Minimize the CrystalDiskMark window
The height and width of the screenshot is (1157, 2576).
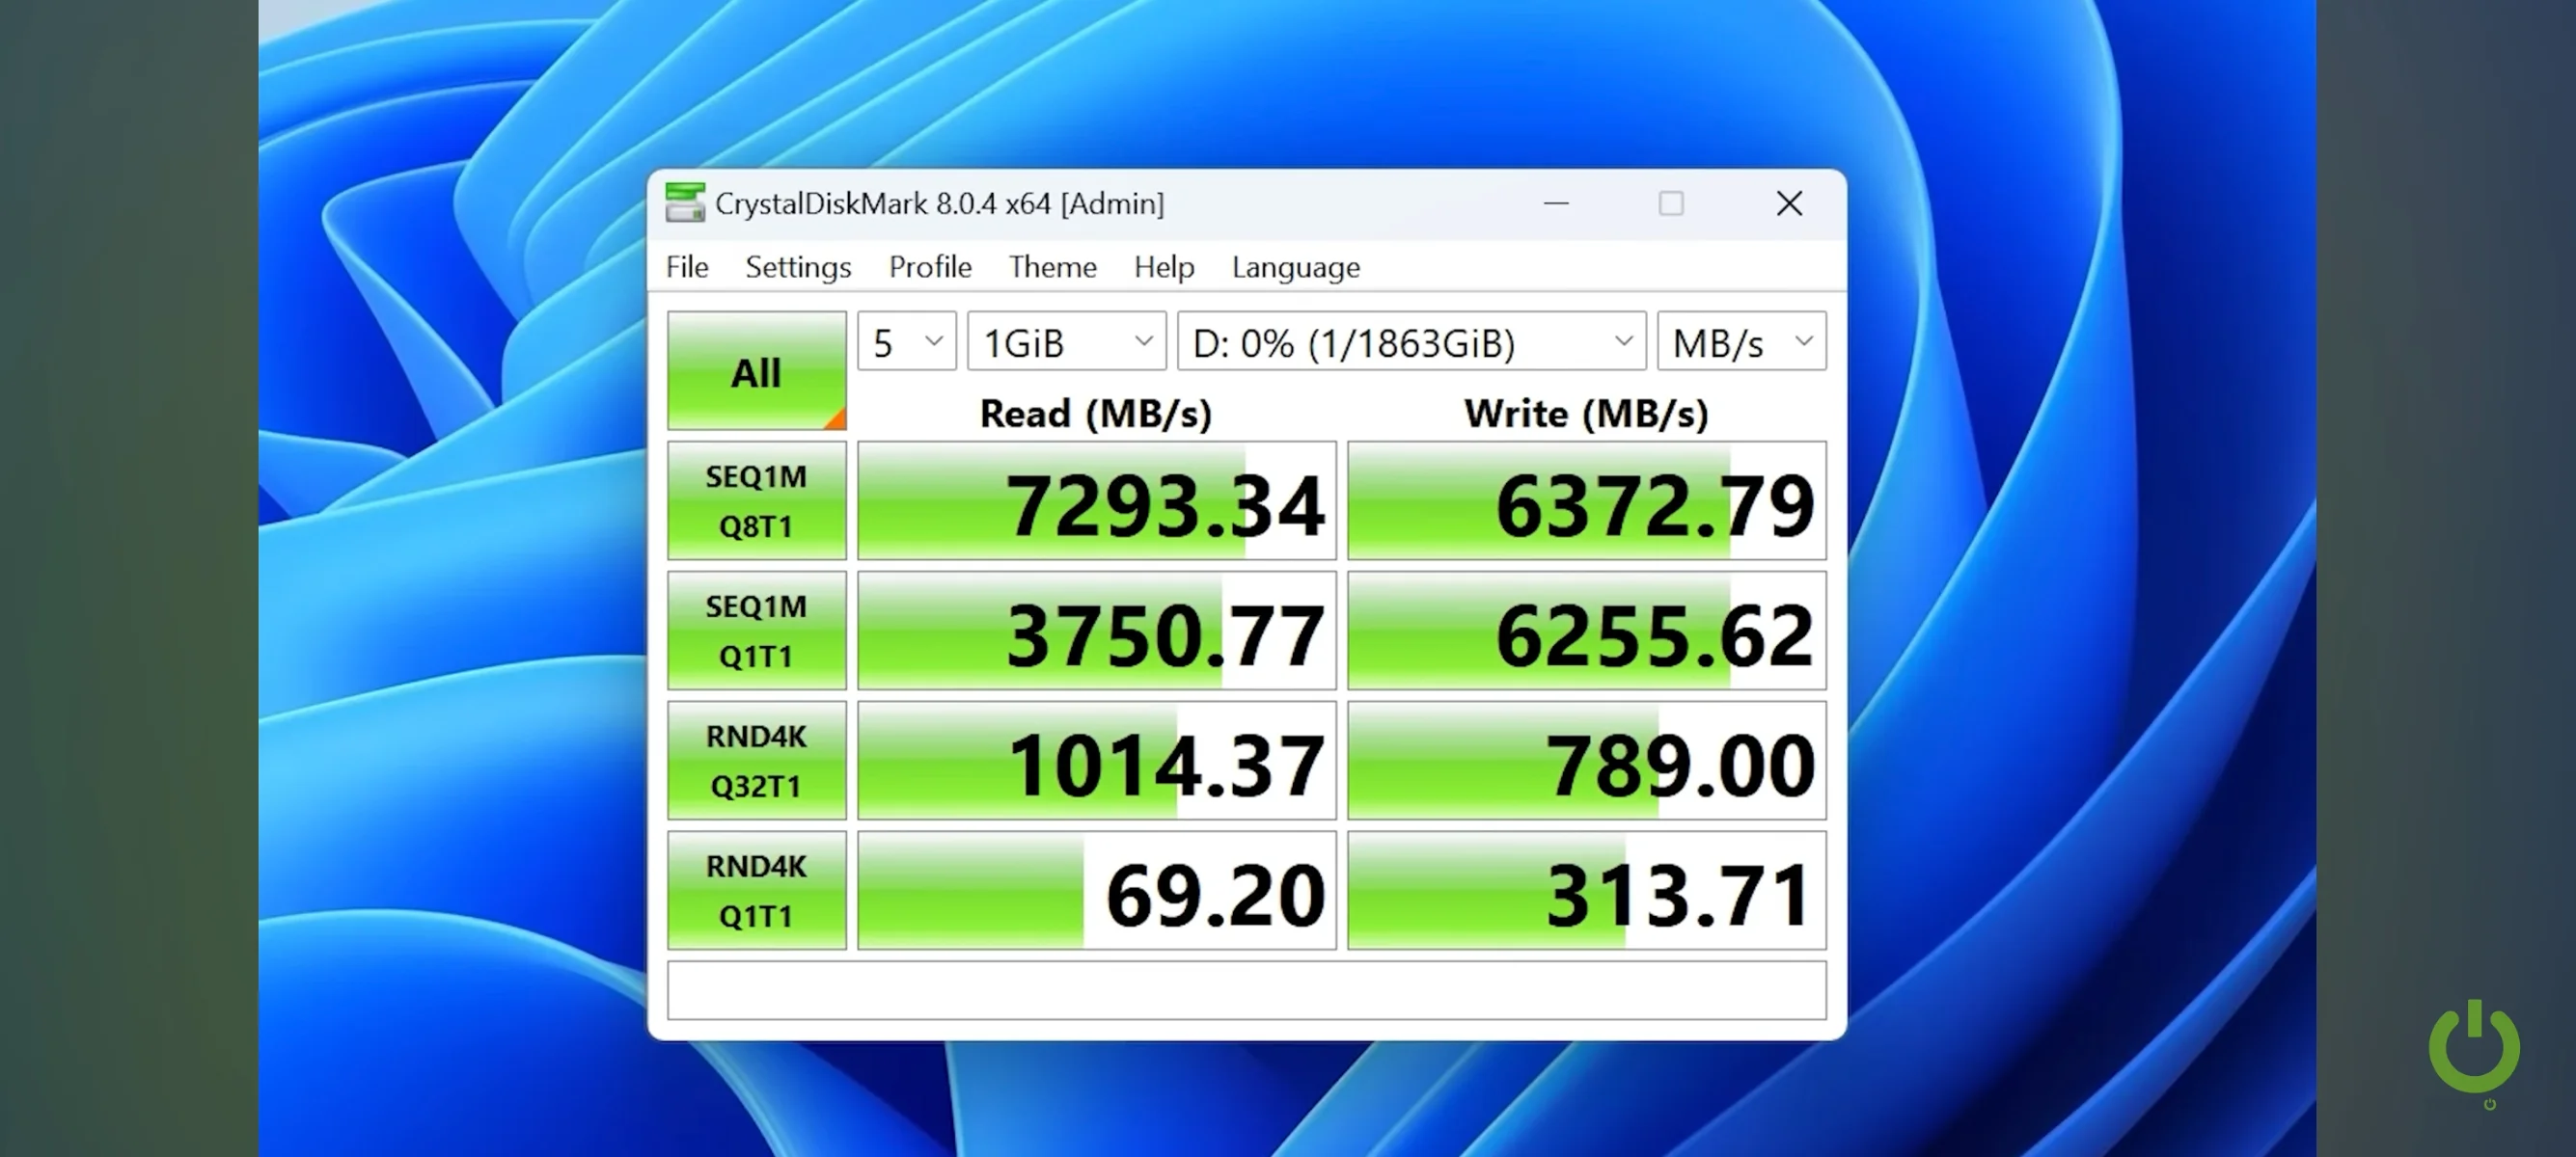[1556, 203]
